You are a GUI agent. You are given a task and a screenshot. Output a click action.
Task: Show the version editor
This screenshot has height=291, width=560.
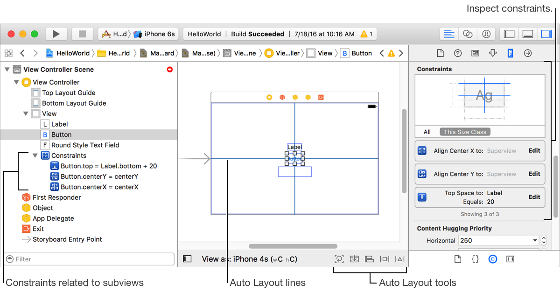click(486, 34)
